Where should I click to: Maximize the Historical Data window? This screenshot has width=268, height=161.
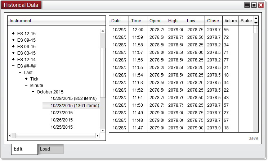click(x=254, y=5)
